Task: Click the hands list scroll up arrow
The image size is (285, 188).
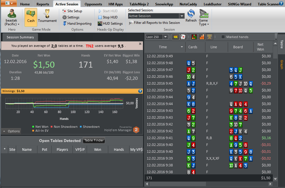Action: click(x=275, y=44)
